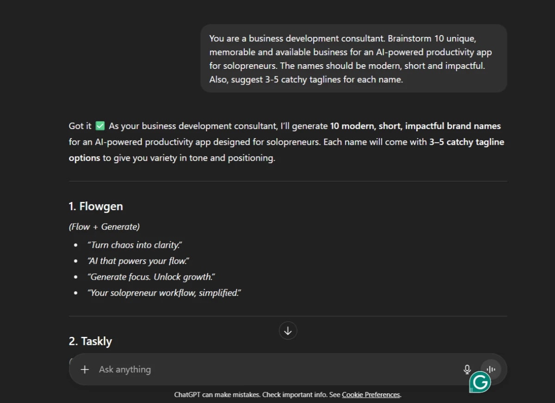Image resolution: width=555 pixels, height=403 pixels.
Task: Select the Flowgen heading in the response
Action: click(96, 206)
